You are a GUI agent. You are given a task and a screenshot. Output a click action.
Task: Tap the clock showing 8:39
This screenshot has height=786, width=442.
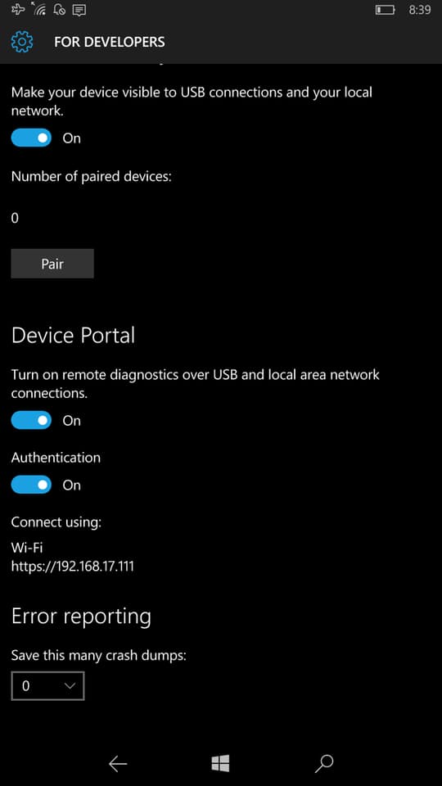tap(419, 10)
